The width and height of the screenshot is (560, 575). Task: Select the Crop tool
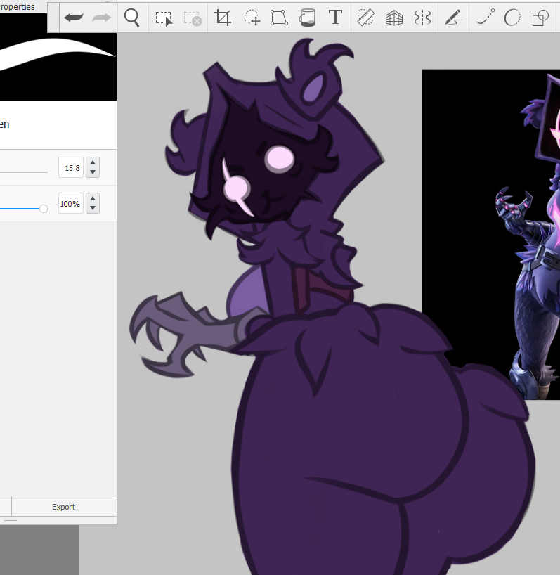223,18
